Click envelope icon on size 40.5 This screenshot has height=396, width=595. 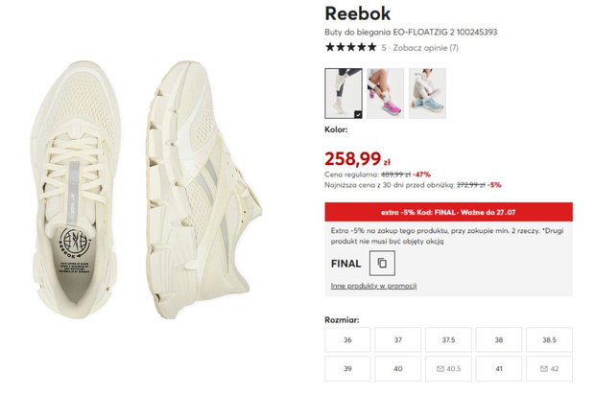(x=440, y=369)
